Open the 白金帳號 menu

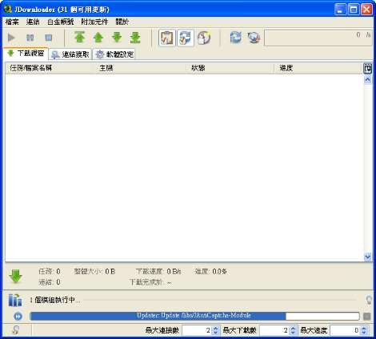[x=61, y=22]
